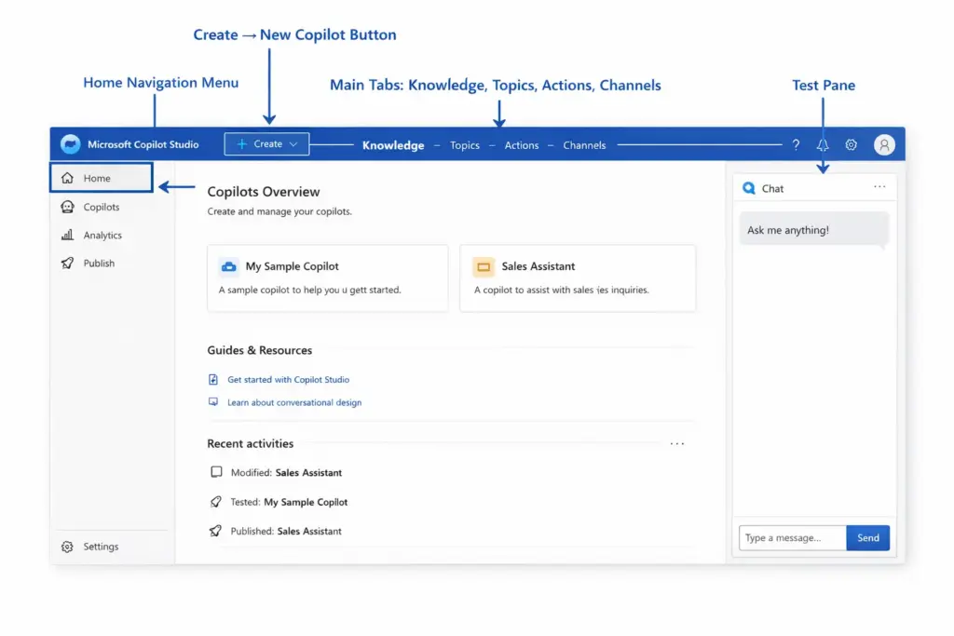954x636 pixels.
Task: Click the Send button
Action: (867, 537)
